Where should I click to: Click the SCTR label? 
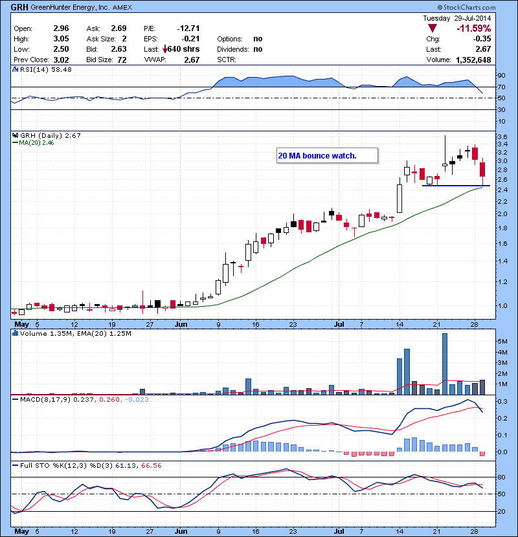227,60
